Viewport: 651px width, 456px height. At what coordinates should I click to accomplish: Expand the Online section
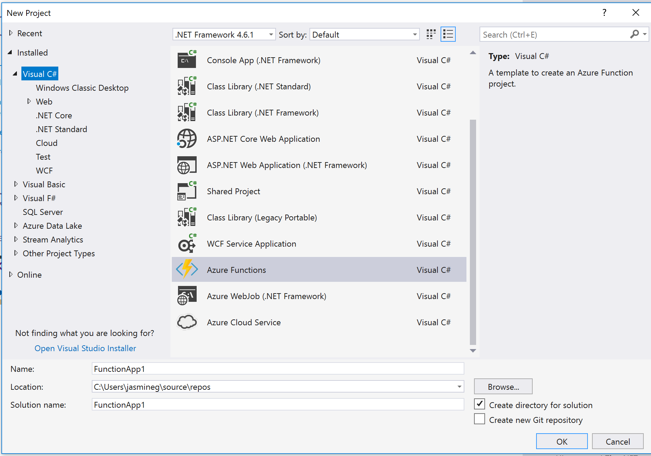tap(11, 274)
